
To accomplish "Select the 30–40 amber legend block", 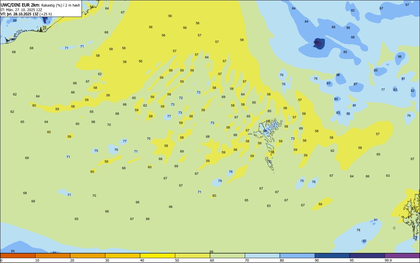I will pyautogui.click(x=122, y=255).
